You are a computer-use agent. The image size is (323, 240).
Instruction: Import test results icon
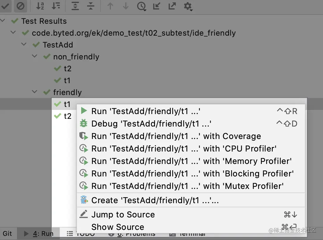pos(156,6)
